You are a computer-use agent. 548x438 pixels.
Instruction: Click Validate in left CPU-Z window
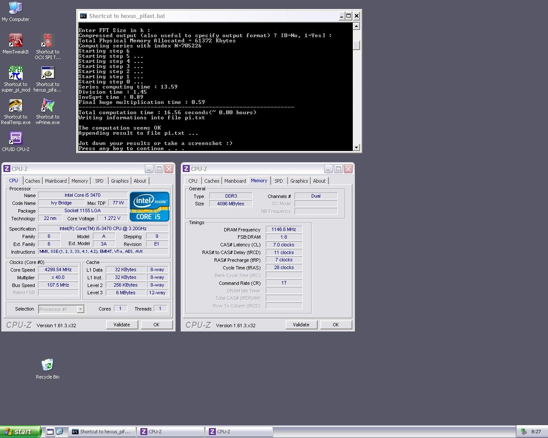click(122, 325)
